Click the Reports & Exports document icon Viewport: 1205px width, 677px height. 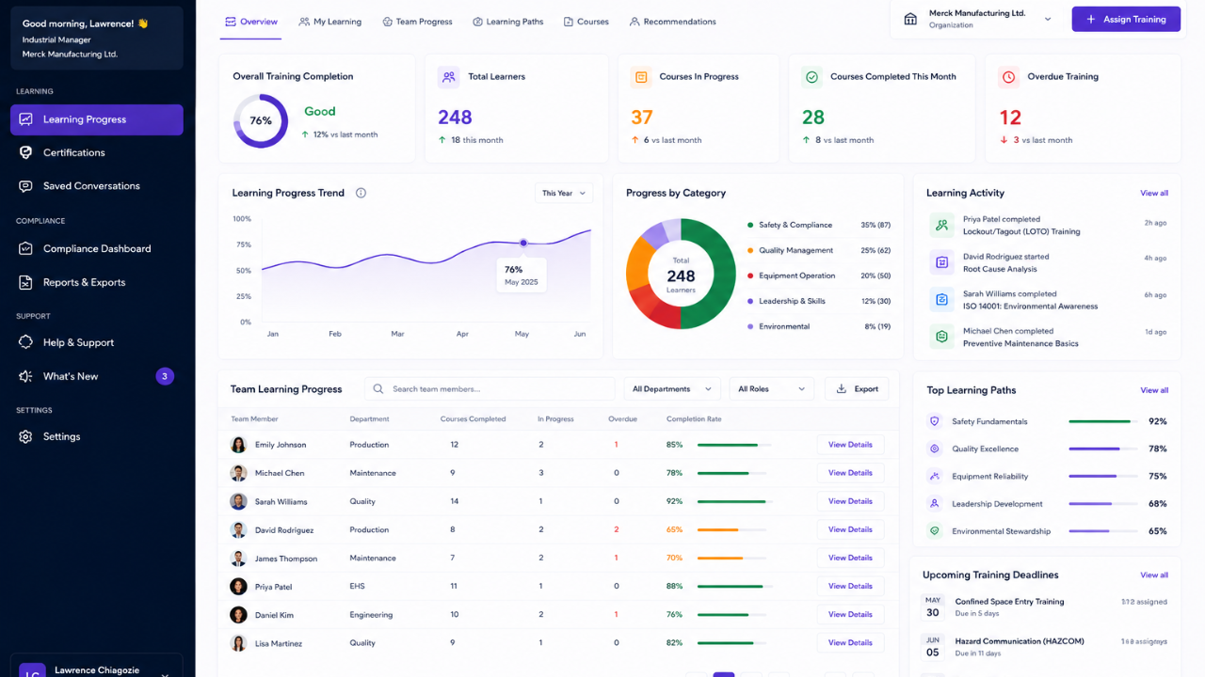tap(25, 282)
